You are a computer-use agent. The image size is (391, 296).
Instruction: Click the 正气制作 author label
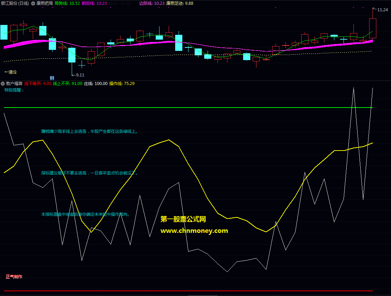(x=14, y=277)
